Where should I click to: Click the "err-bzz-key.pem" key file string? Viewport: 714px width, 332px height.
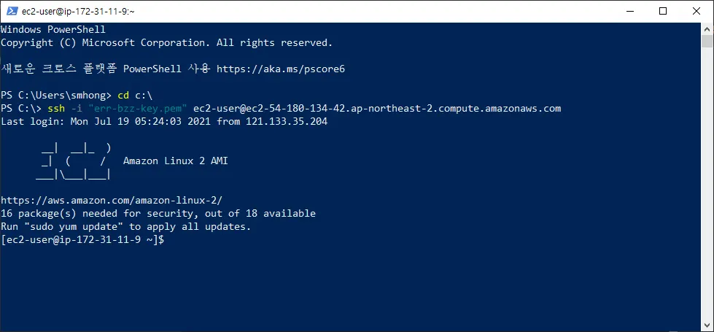coord(138,109)
